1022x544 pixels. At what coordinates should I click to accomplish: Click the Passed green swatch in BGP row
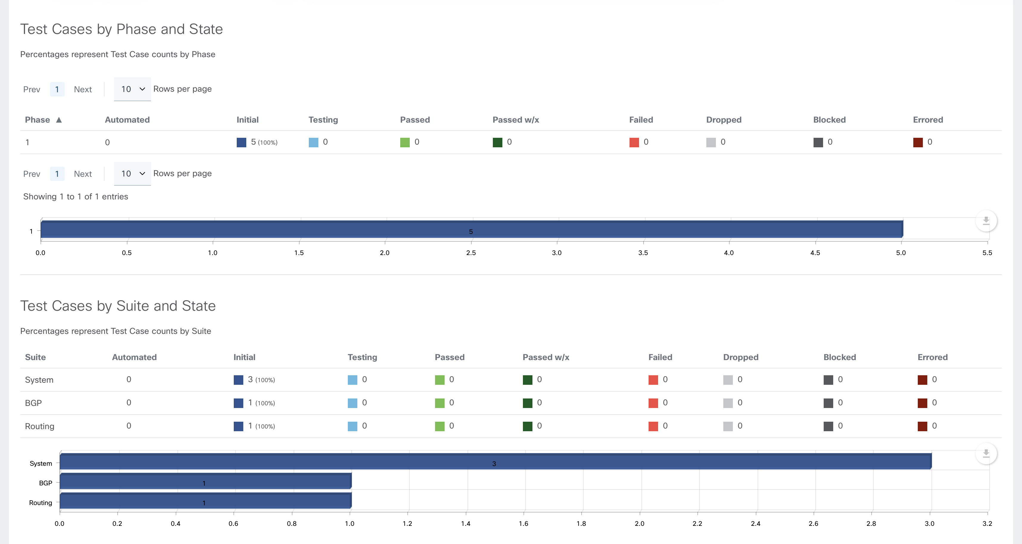click(440, 403)
